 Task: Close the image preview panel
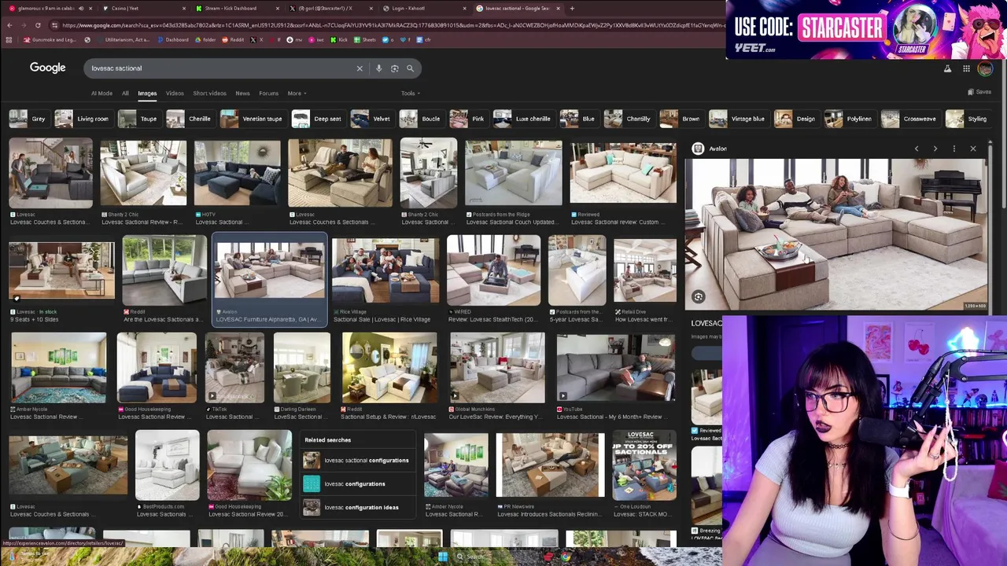[972, 149]
